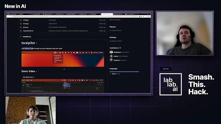Click the contributors count badge
The image size is (221, 124).
(120, 48)
